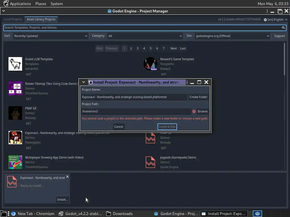Go to page 2
Image resolution: width=290 pixels, height=217 pixels.
pos(131,48)
